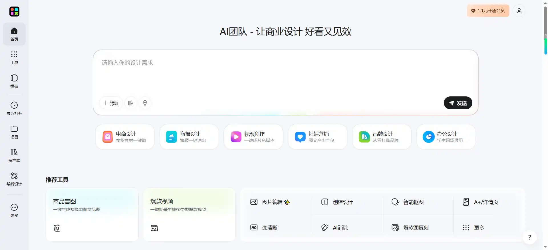The image size is (548, 250).
Task: Open the 图片编辑 tool
Action: coord(270,202)
